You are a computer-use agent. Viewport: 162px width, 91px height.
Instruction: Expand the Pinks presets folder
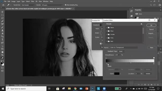[x=107, y=38]
